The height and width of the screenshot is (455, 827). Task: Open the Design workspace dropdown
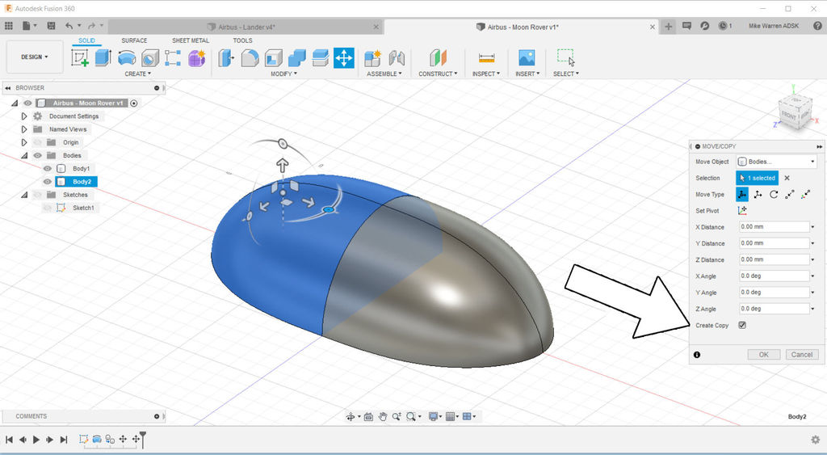34,57
